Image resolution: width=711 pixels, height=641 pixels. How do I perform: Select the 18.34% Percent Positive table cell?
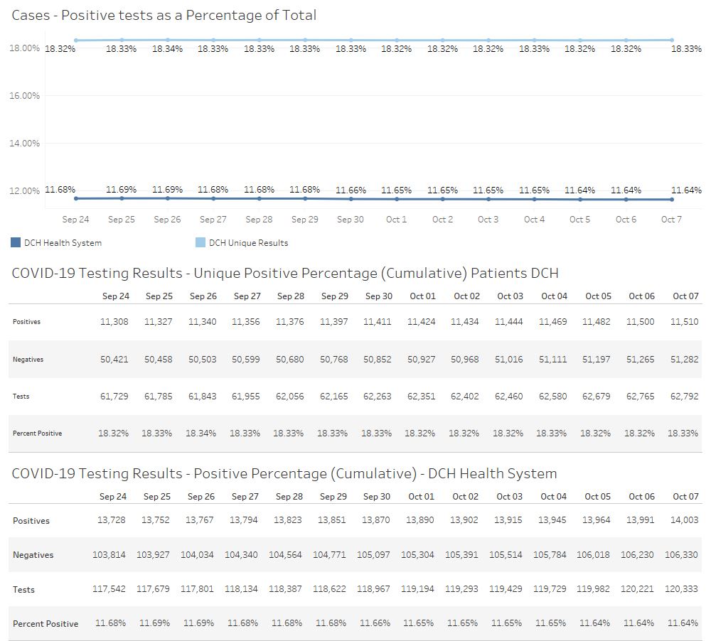(202, 433)
